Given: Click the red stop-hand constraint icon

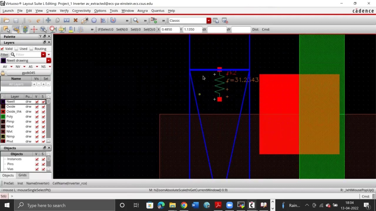Looking at the screenshot, I should (53, 29).
